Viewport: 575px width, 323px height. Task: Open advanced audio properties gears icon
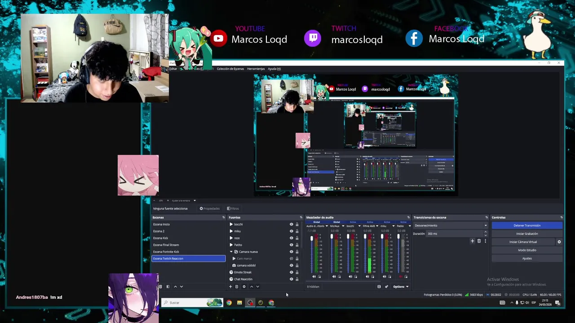[386, 287]
